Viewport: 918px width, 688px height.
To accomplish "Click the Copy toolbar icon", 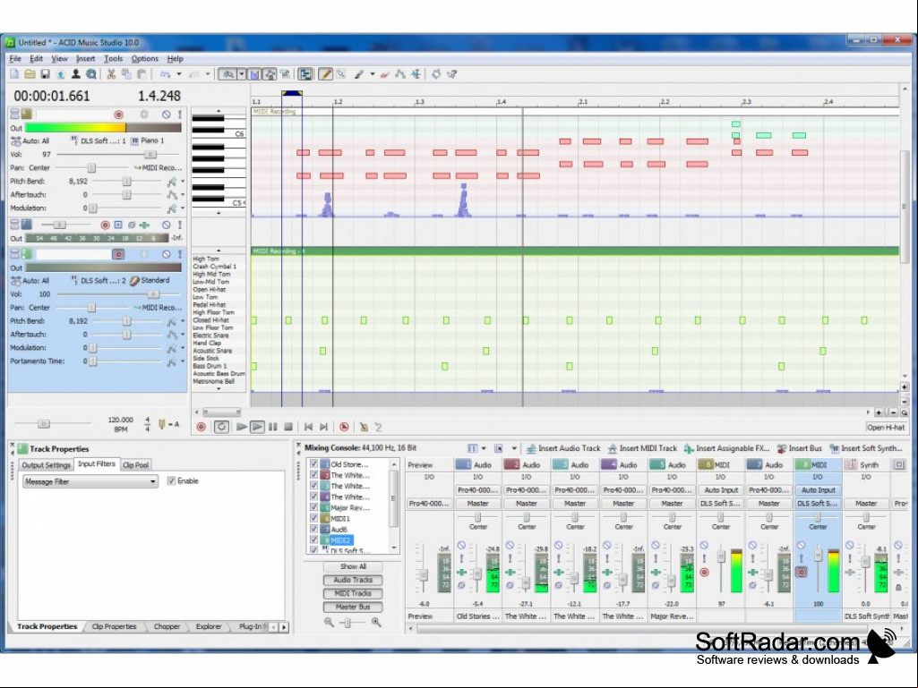I will tap(126, 74).
